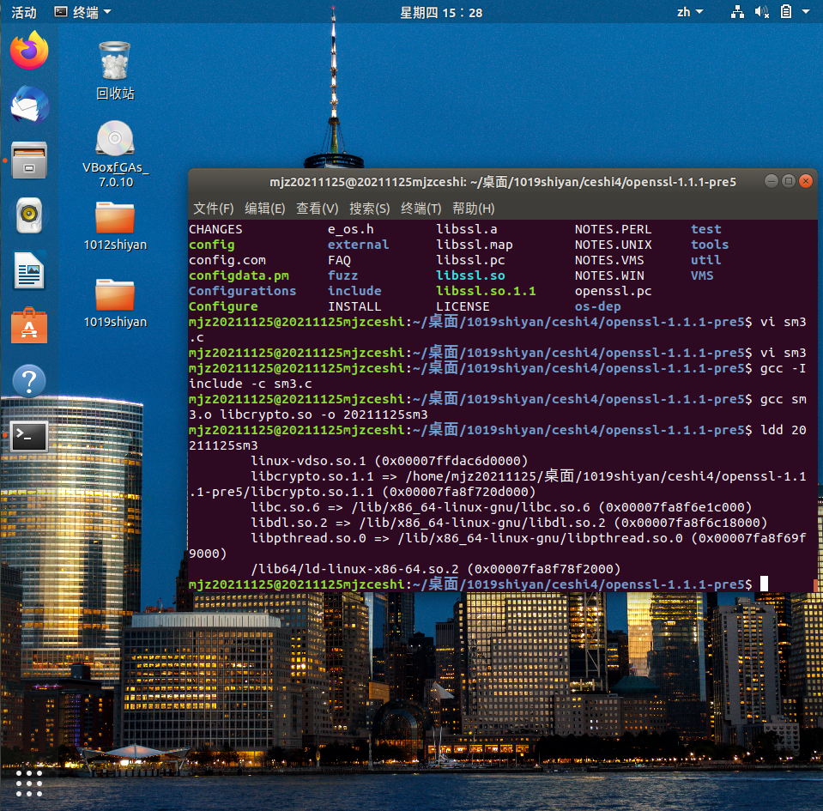Viewport: 823px width, 811px height.
Task: Open the 文件(F) menu
Action: point(213,209)
